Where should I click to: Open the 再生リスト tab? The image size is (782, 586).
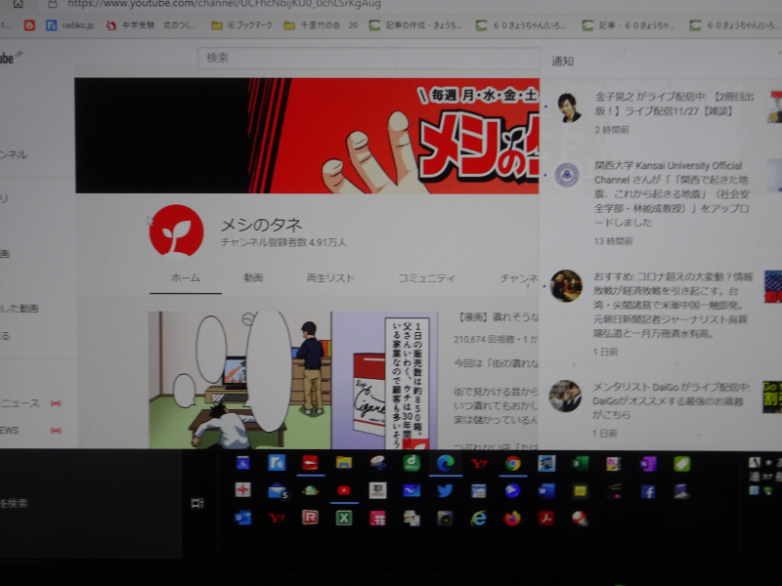[330, 278]
